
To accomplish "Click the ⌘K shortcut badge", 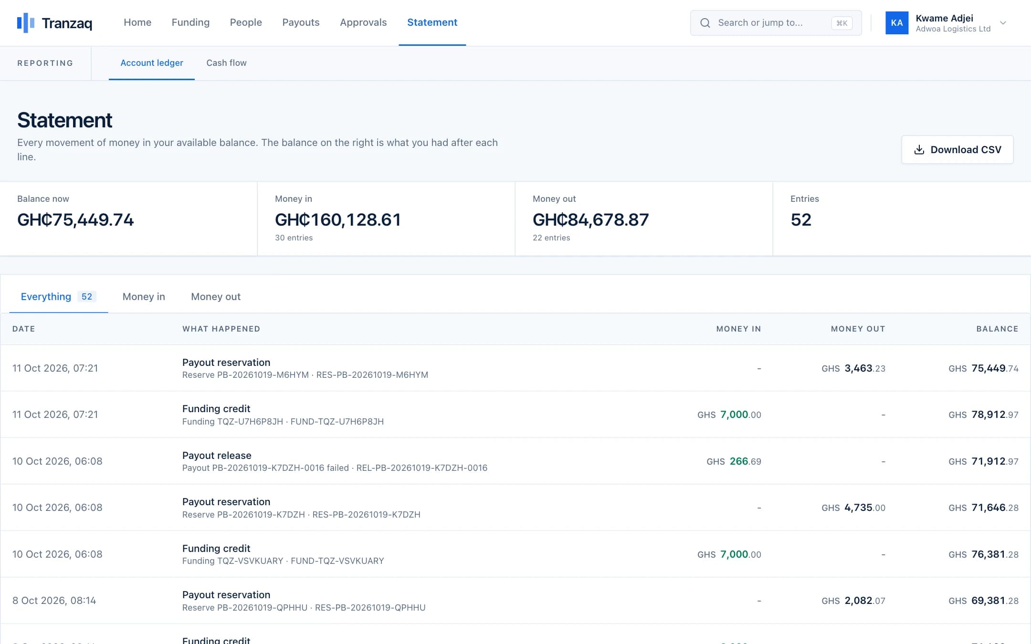I will pos(842,23).
